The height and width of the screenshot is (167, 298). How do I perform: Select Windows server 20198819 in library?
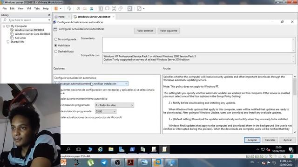[x=29, y=30]
